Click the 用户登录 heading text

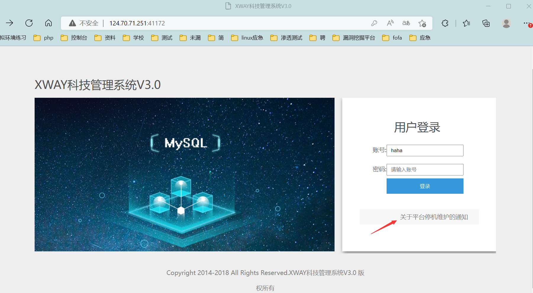tap(417, 127)
